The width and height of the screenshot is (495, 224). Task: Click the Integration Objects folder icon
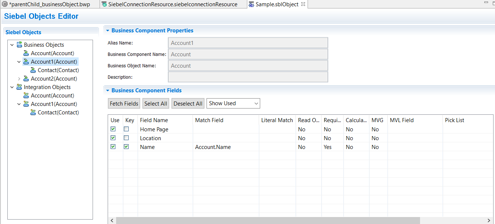pos(19,87)
